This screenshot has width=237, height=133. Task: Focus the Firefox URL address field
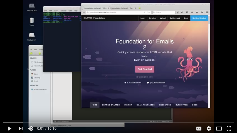(116, 13)
